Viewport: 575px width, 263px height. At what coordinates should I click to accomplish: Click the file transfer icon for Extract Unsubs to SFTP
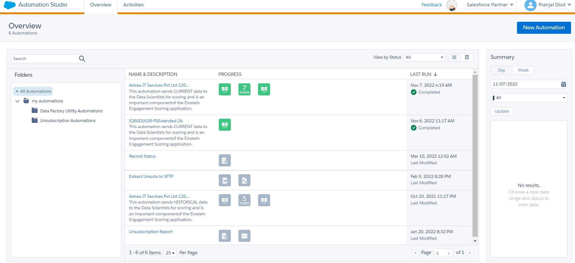coord(244,180)
